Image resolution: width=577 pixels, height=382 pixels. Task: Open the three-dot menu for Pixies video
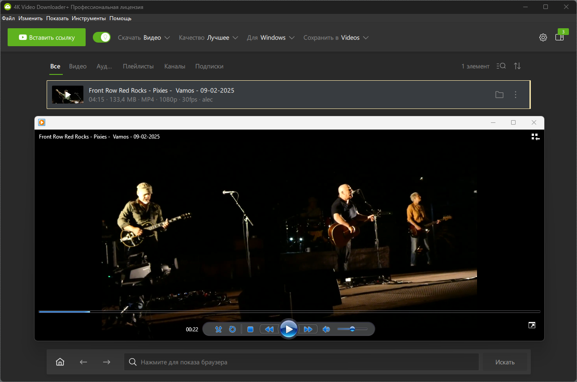[516, 95]
